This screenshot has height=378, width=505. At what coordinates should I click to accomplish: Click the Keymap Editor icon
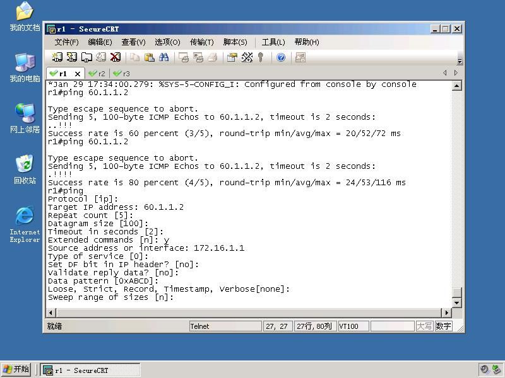(x=247, y=57)
